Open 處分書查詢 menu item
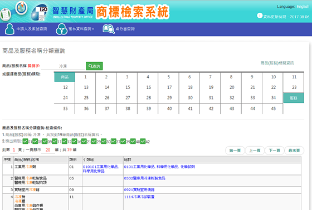Screen dimensions: 312x210 pyautogui.click(x=125, y=29)
